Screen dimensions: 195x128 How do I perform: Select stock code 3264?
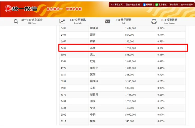coord(63,61)
